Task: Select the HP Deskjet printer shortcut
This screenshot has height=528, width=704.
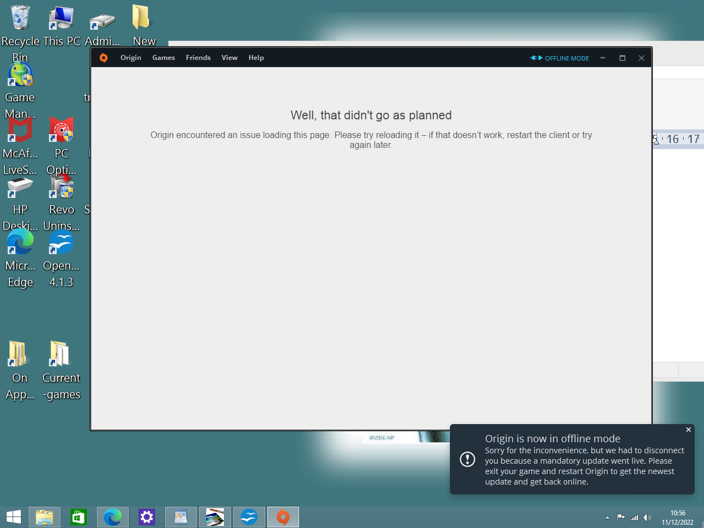Action: (x=20, y=204)
